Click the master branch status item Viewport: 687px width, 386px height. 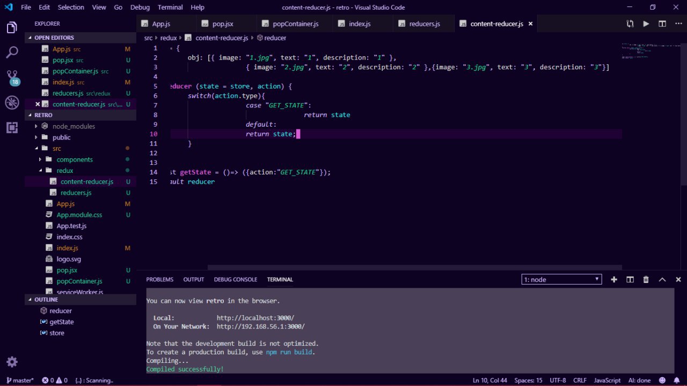click(20, 380)
